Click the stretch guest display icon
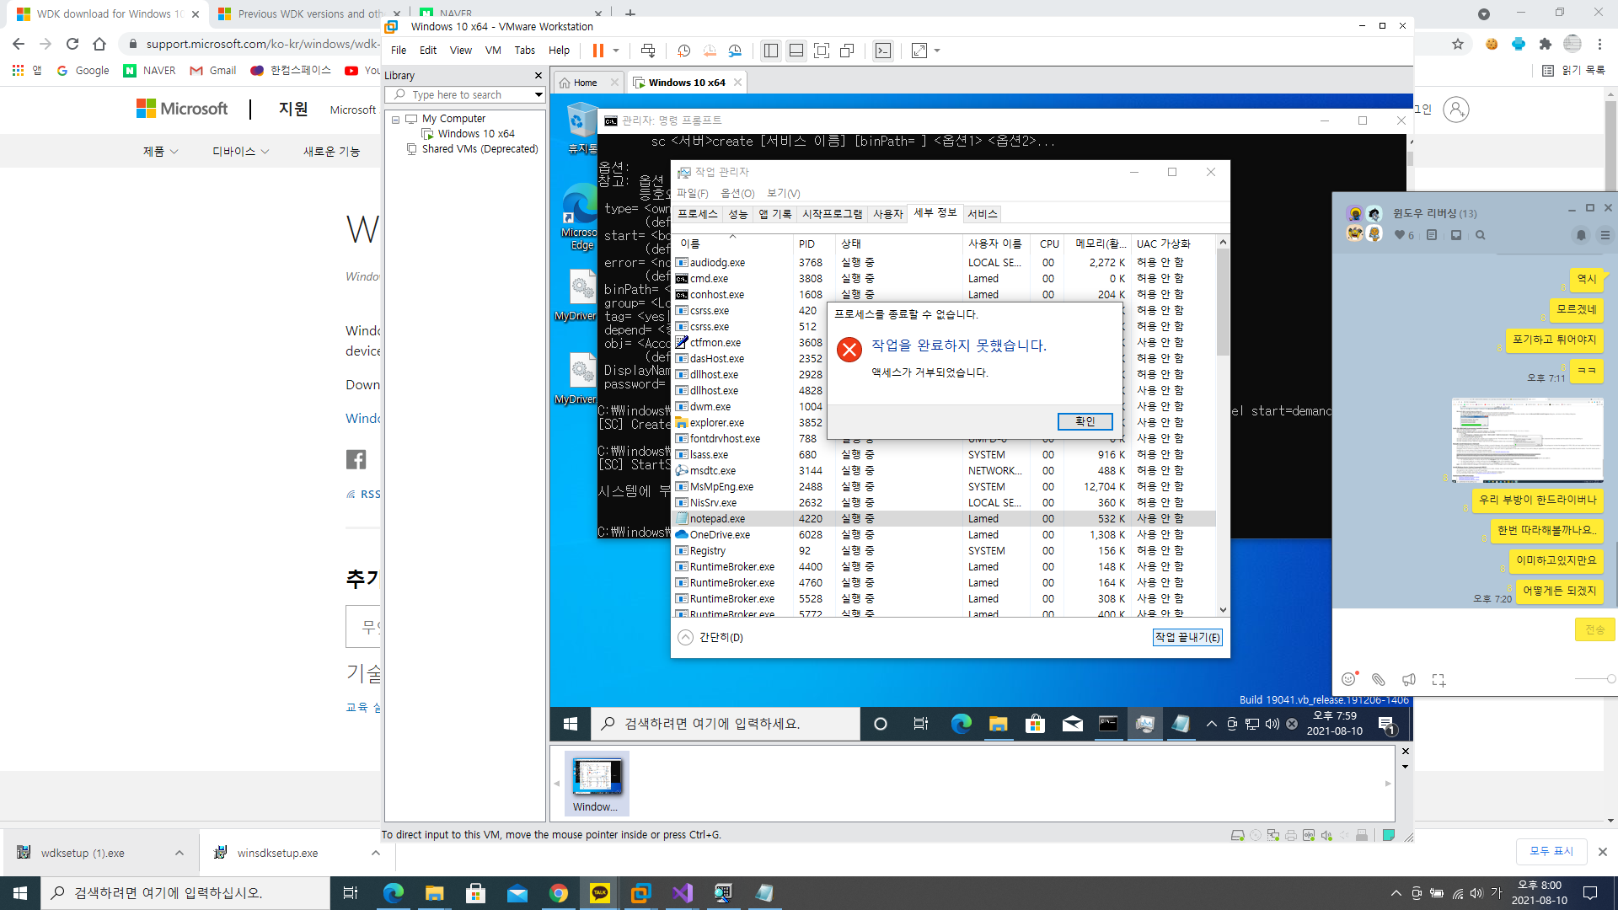 [919, 51]
